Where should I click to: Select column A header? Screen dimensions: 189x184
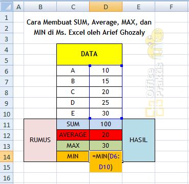(18, 7)
